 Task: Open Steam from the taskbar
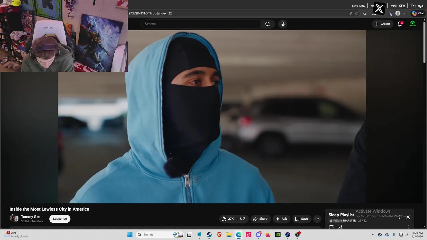[x=209, y=235]
